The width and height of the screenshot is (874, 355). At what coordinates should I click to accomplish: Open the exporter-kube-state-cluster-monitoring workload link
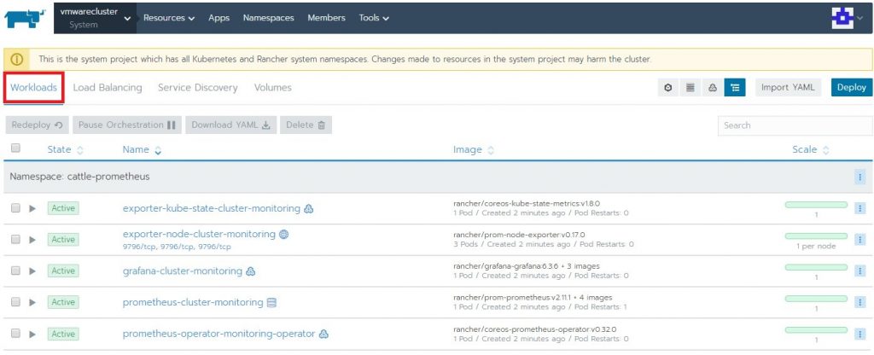212,208
